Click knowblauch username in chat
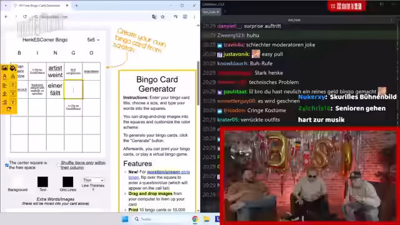Viewport: 400px width, 225px height. click(x=232, y=63)
